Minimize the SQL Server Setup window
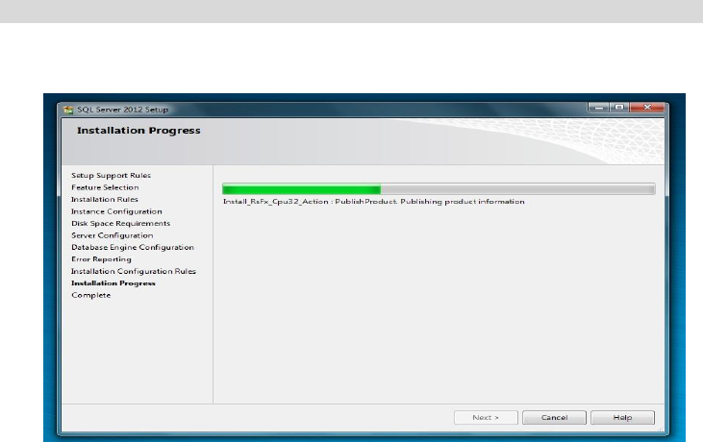Image resolution: width=703 pixels, height=442 pixels. 598,108
